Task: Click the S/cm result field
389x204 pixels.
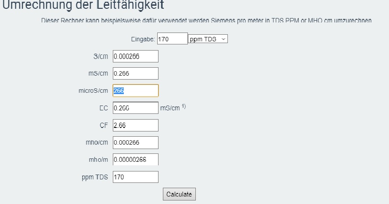Action: (135, 56)
